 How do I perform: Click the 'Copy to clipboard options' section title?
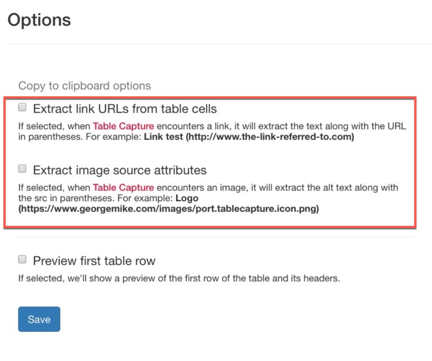coord(85,86)
